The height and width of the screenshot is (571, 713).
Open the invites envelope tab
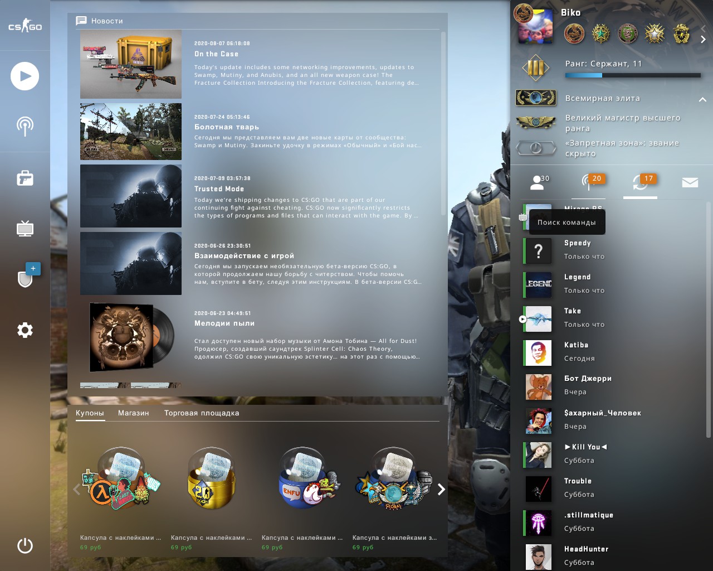690,182
